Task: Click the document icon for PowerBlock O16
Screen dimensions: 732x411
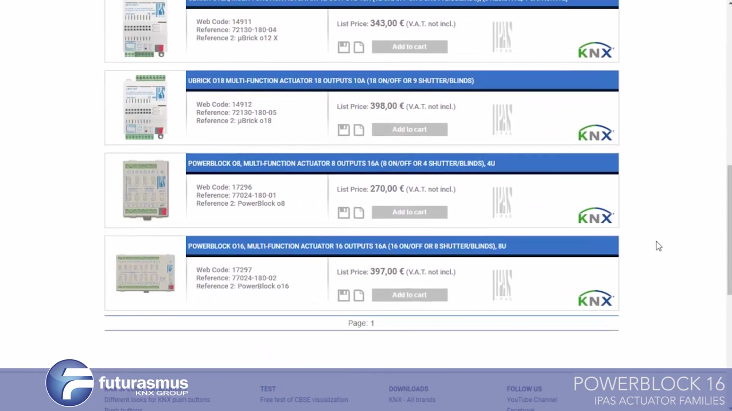Action: pos(359,295)
